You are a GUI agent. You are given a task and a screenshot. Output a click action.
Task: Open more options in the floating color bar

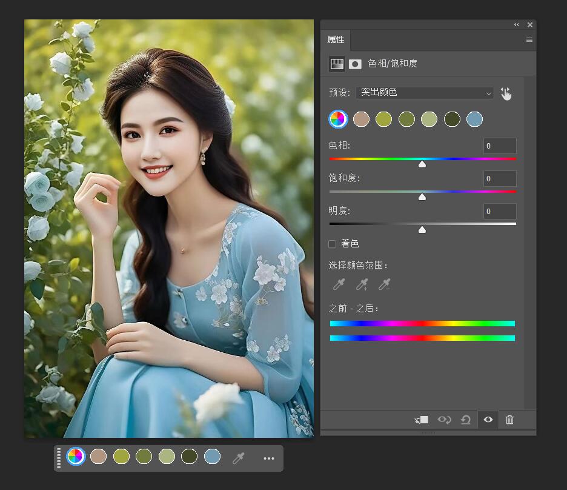[269, 458]
